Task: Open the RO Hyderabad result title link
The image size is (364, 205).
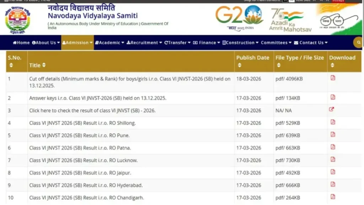Action: 86,185
